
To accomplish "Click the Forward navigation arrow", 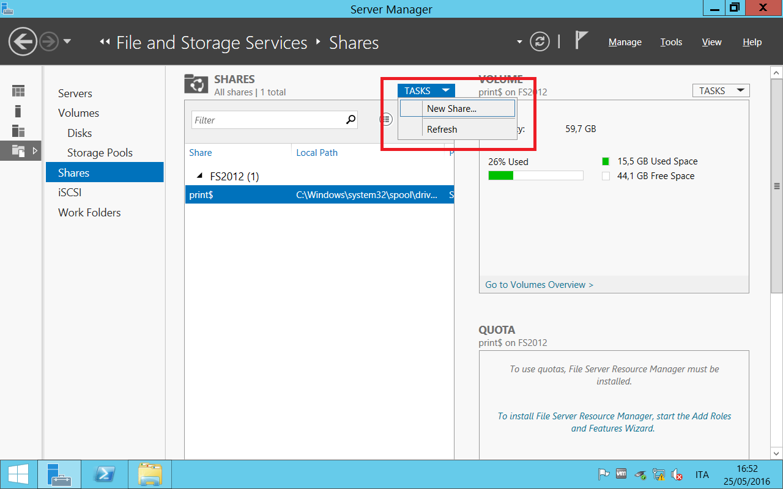I will [x=49, y=42].
